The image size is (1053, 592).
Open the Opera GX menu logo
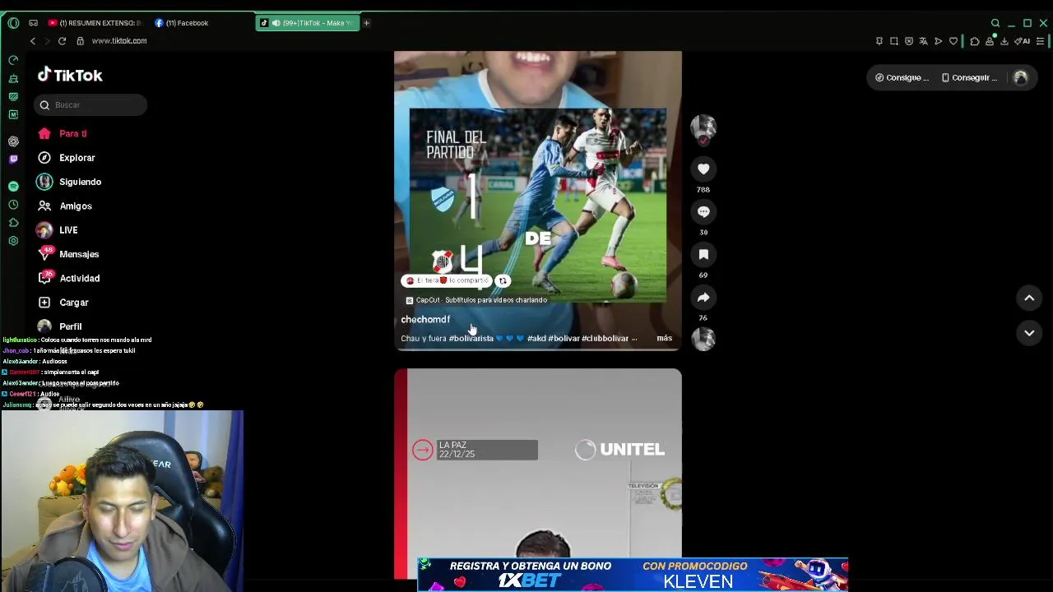pos(13,23)
